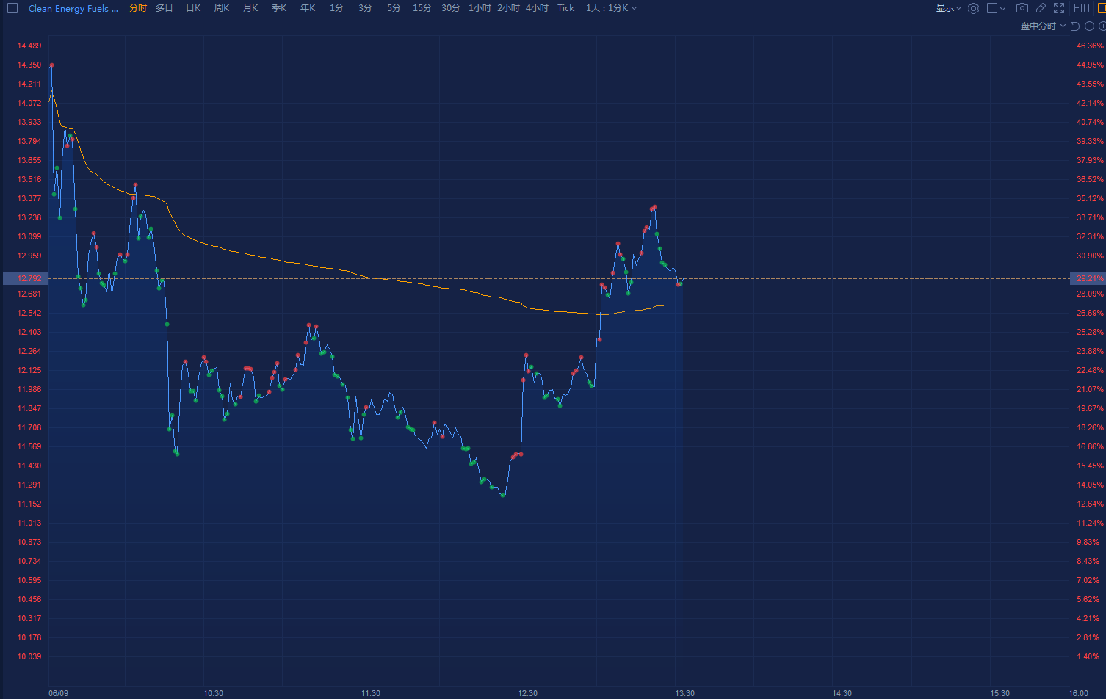Select the 分时 intraday tab

(138, 8)
